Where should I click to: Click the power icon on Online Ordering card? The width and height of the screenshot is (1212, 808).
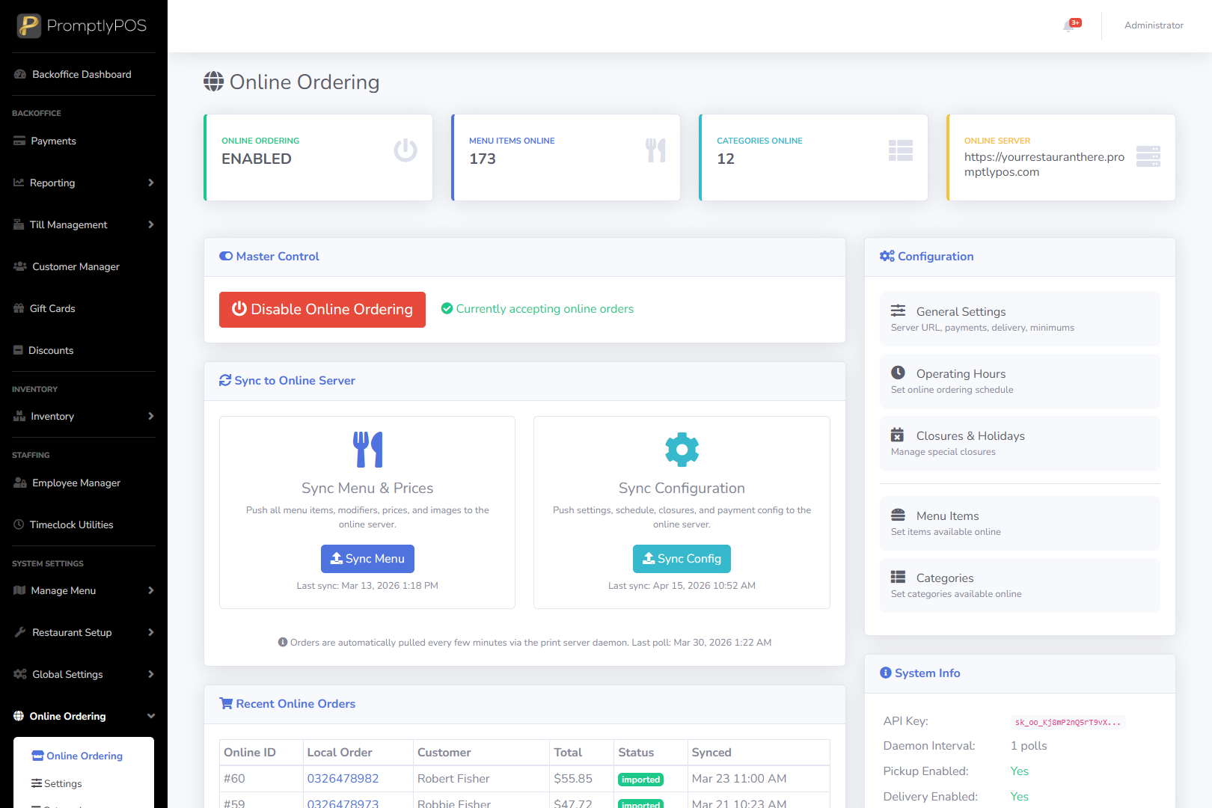(405, 150)
